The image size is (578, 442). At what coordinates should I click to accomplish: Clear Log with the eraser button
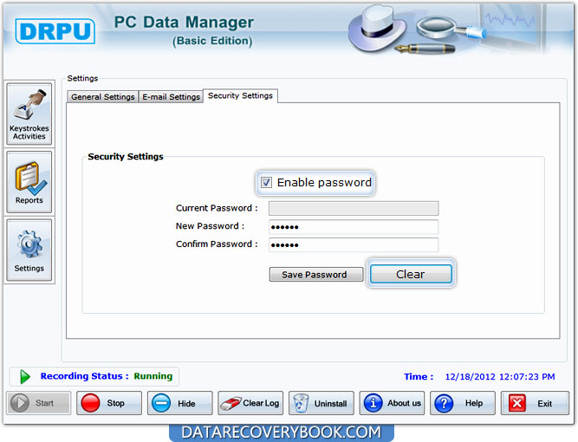pos(250,403)
